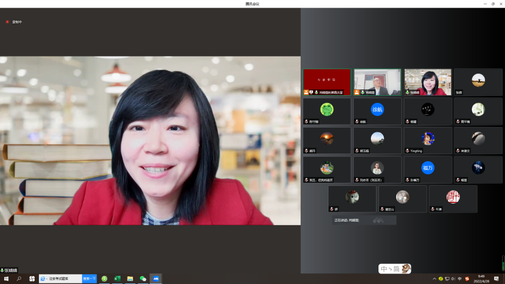This screenshot has width=505, height=284.
Task: Open the clock and date flyout
Action: coord(481,279)
